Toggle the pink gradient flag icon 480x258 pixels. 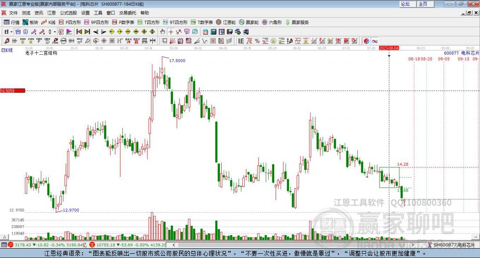click(69, 32)
